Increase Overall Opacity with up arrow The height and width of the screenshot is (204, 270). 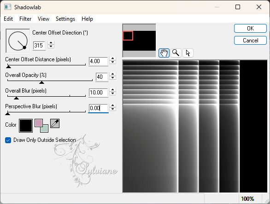(x=112, y=74)
